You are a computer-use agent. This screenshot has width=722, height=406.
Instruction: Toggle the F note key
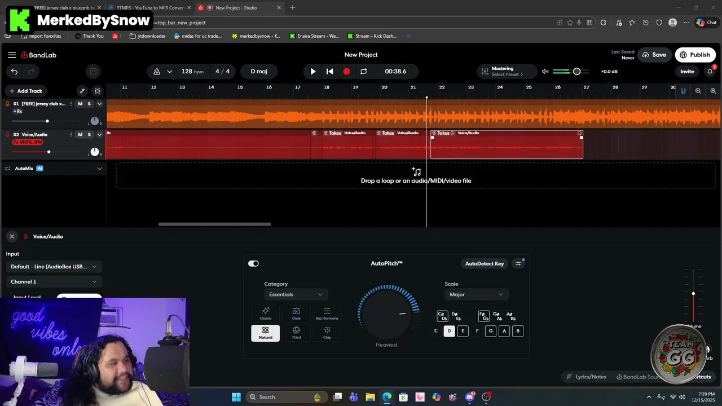pos(477,331)
